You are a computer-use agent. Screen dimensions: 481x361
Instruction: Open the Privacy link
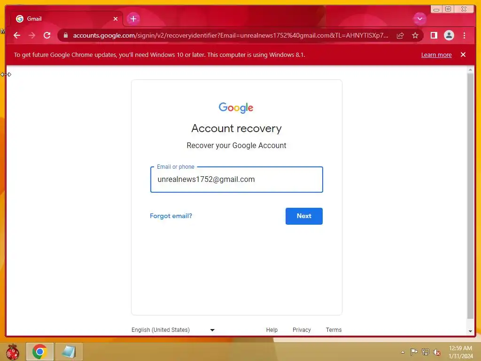point(302,330)
